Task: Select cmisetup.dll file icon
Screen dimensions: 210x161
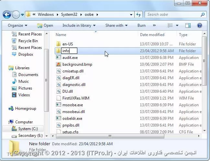Action: coord(58,71)
